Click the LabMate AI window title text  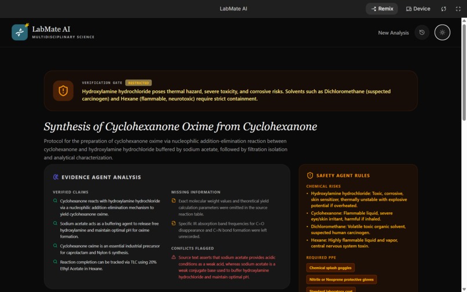tap(233, 9)
